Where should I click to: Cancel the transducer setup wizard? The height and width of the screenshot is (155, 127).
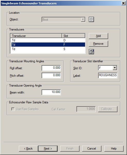click(92, 149)
